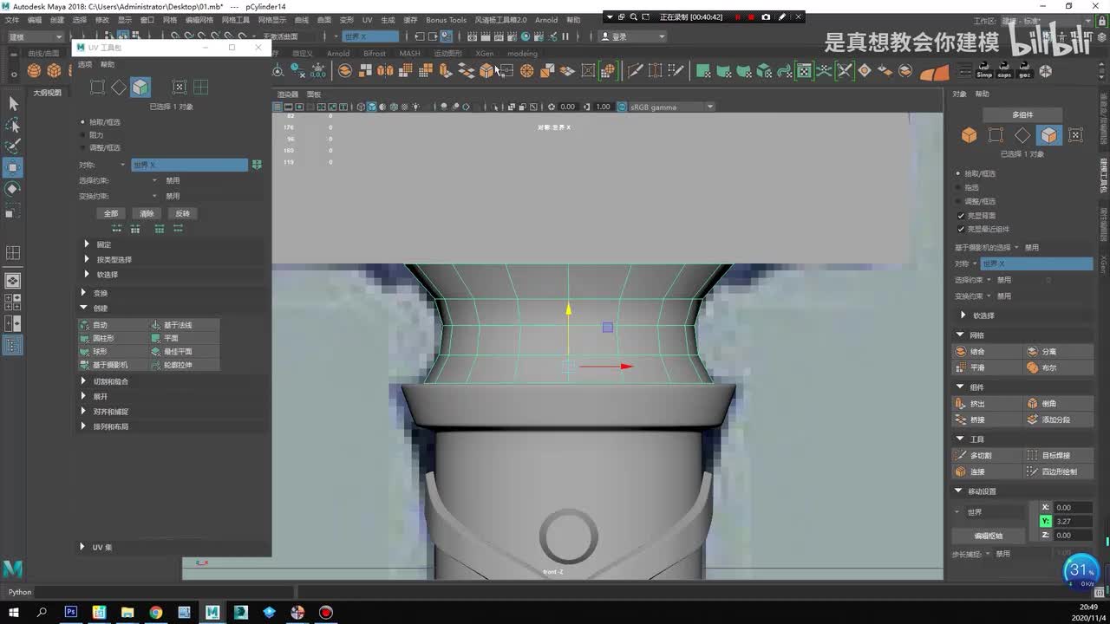1110x624 pixels.
Task: Select edge mode diamond in Modeling Toolkit
Action: click(x=1022, y=135)
